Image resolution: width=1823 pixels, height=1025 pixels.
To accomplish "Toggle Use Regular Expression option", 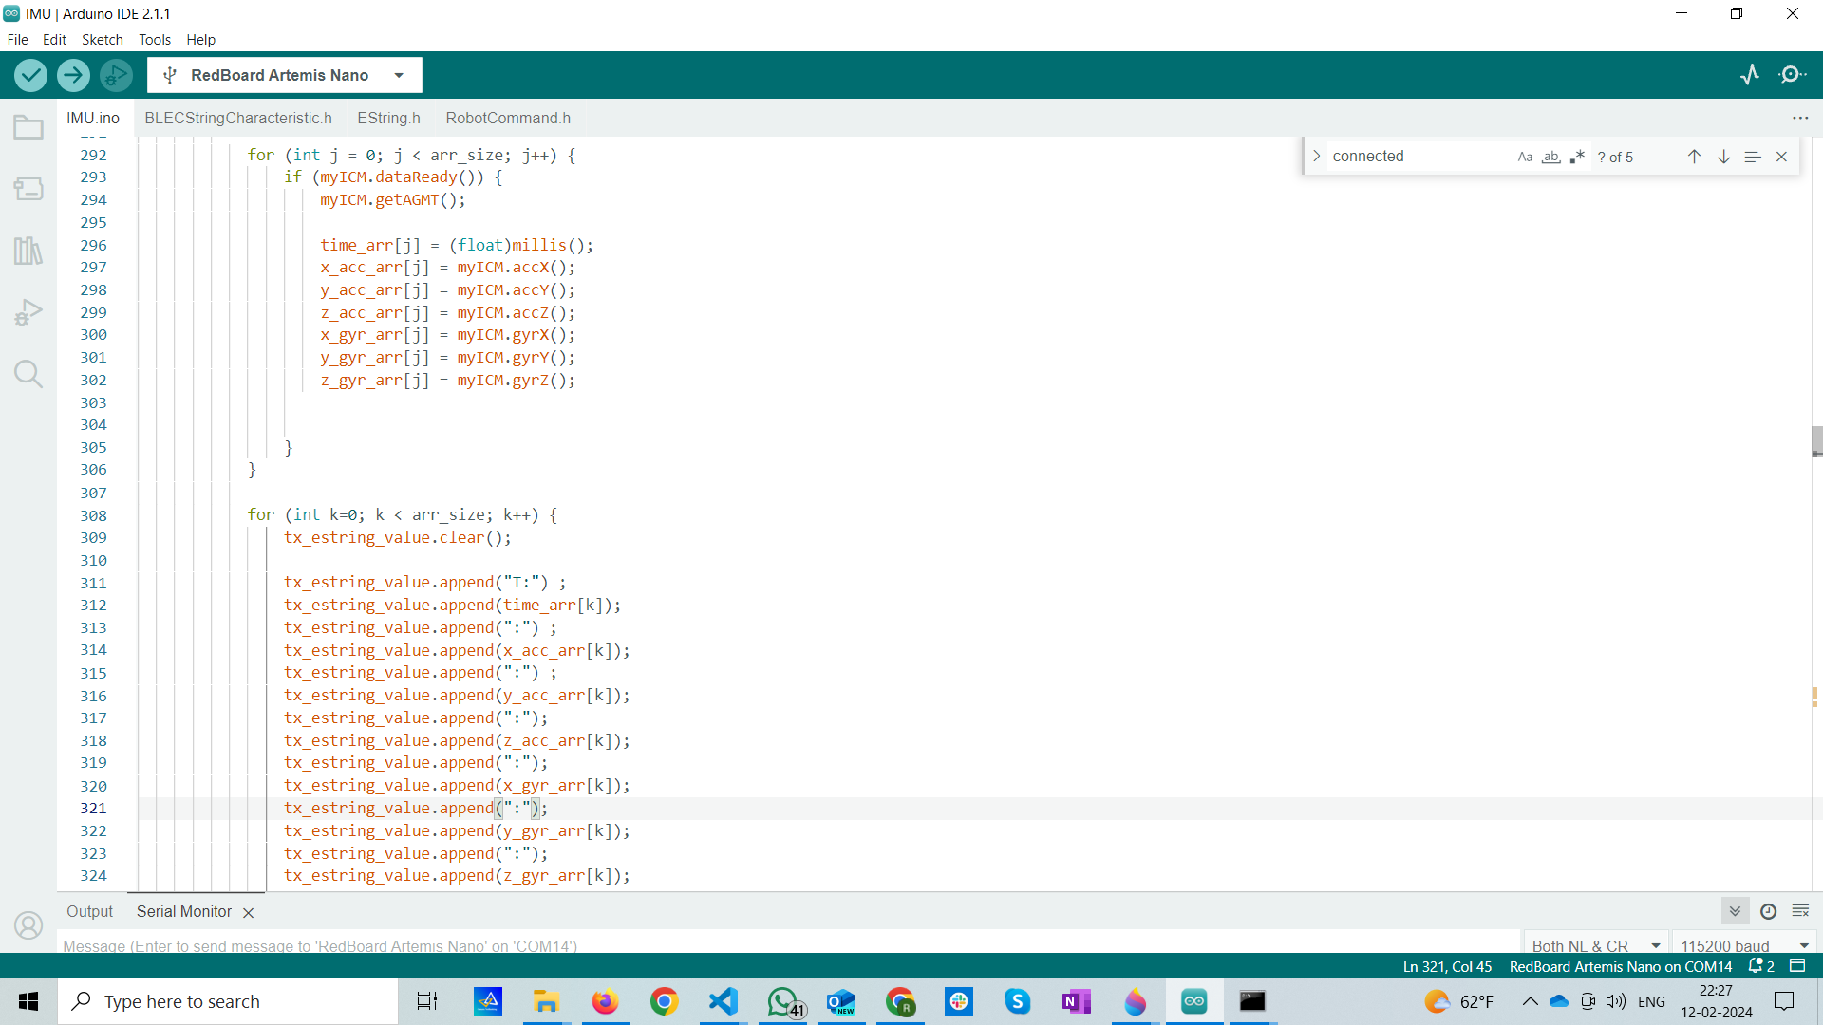I will pyautogui.click(x=1577, y=157).
